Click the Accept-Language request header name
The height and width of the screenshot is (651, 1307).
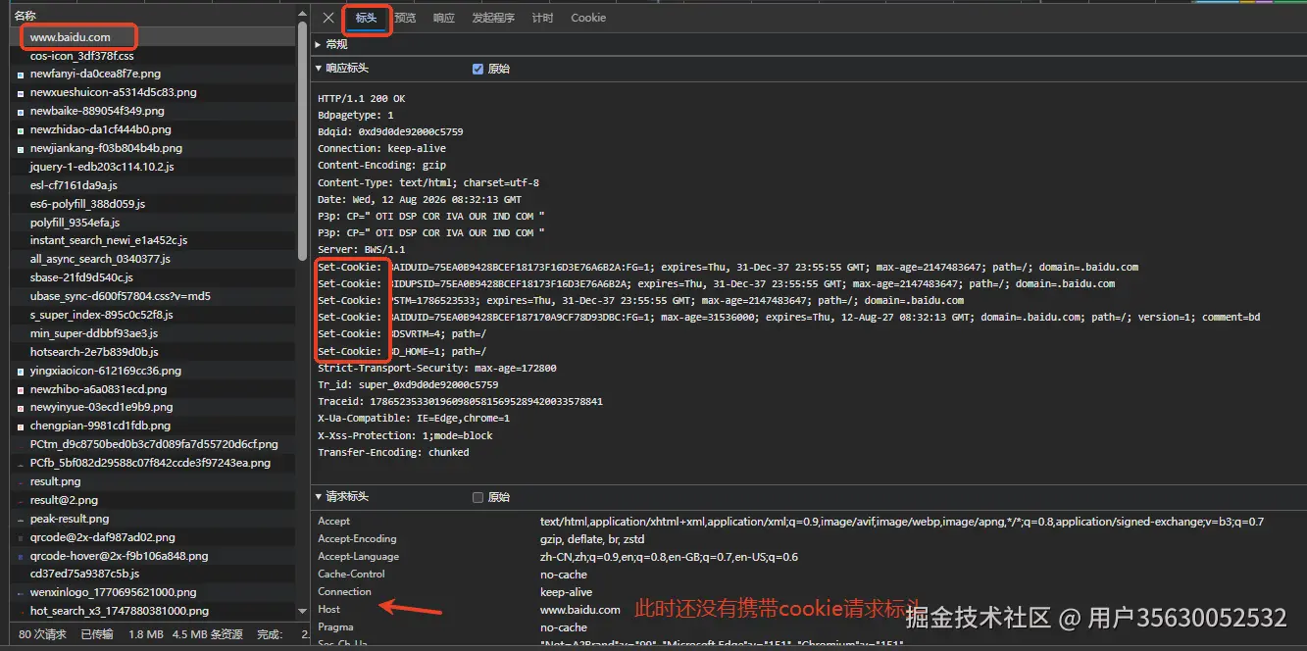point(358,556)
